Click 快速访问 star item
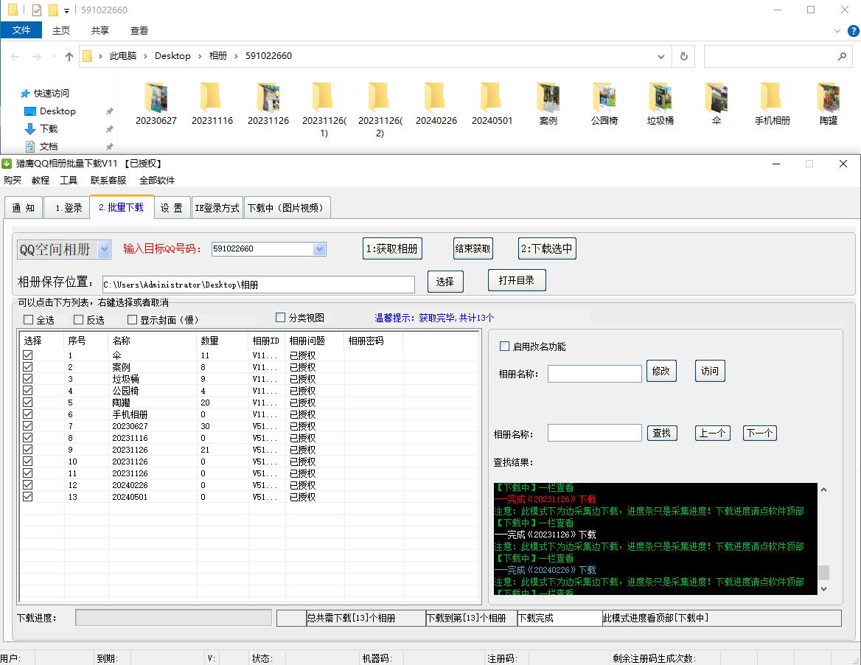The height and width of the screenshot is (665, 861). click(44, 94)
